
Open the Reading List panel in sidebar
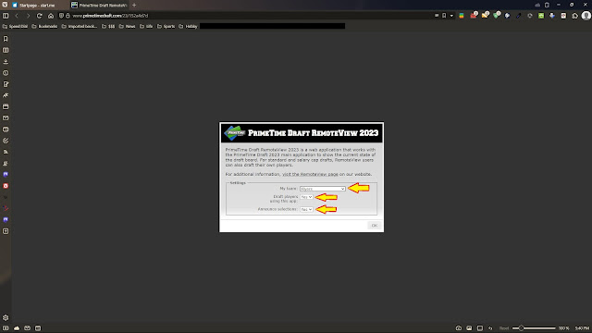6,50
